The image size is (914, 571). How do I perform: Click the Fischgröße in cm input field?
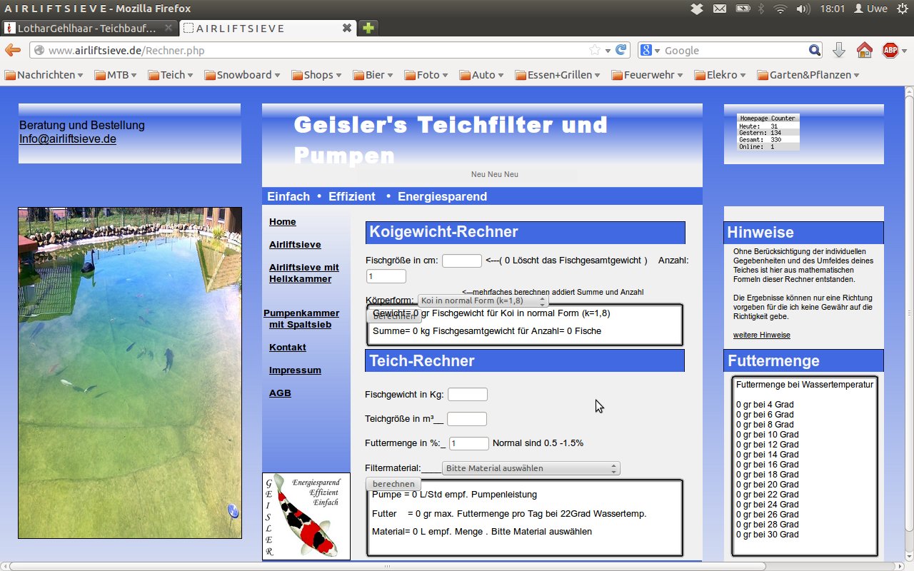tap(461, 261)
